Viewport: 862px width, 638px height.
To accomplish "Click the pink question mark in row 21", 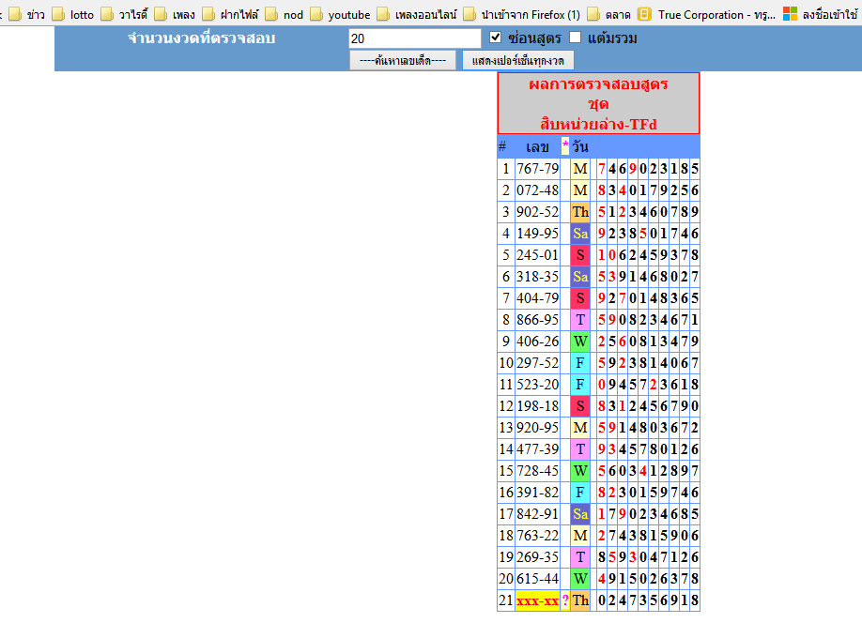I will pos(565,600).
